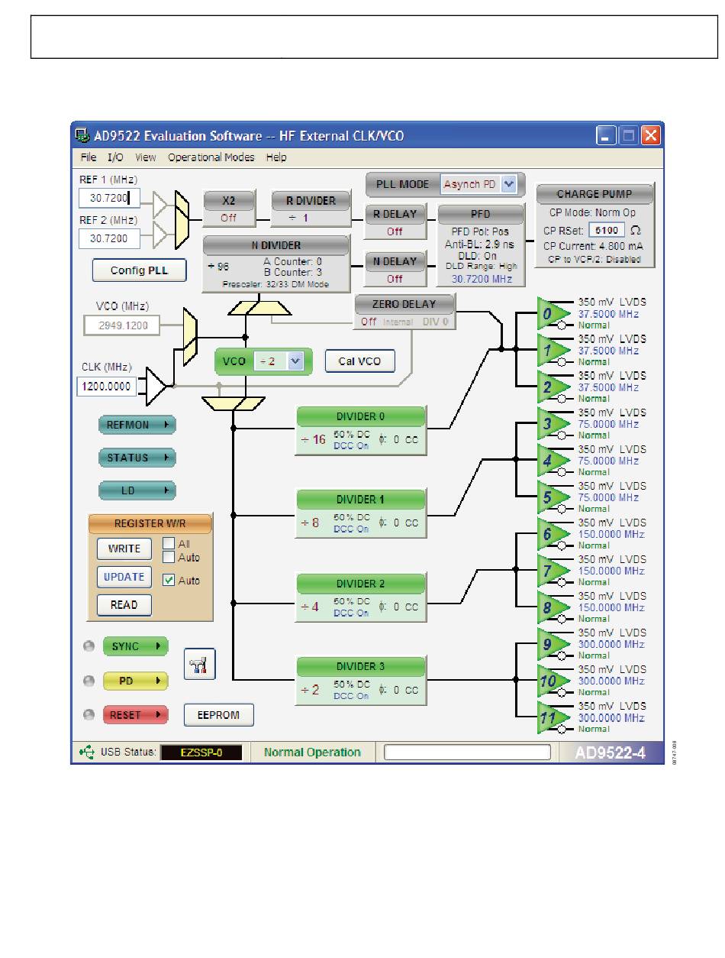Click output driver triangle 1
Viewport: 725px width, 958px height.
(x=553, y=349)
